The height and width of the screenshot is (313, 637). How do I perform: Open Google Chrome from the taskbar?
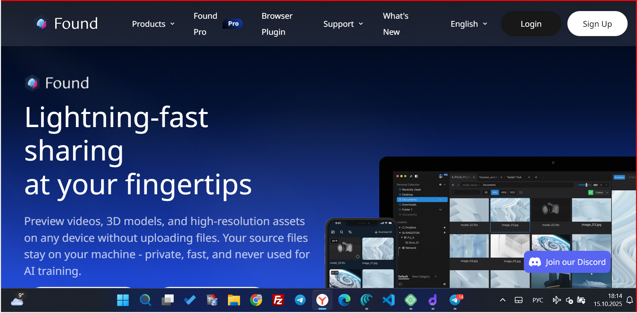(x=256, y=300)
